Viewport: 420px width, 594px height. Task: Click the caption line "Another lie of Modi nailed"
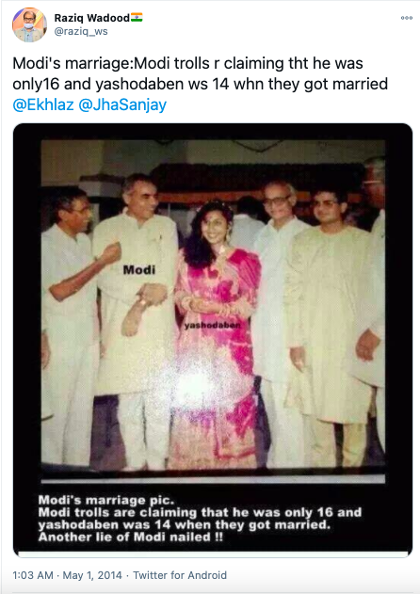pos(131,537)
